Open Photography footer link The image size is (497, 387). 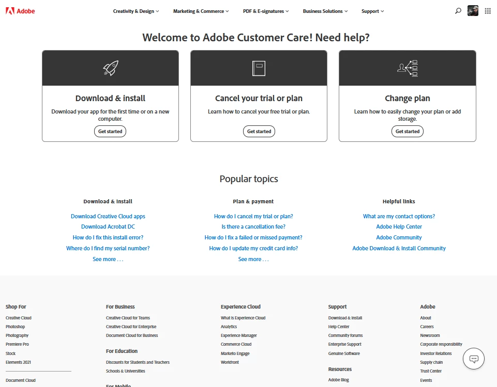tap(17, 335)
